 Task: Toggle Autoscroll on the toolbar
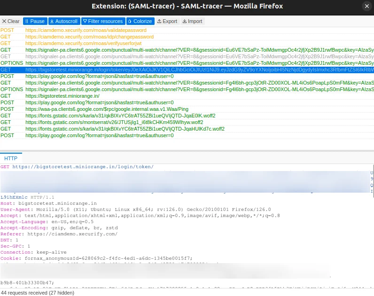coord(64,21)
